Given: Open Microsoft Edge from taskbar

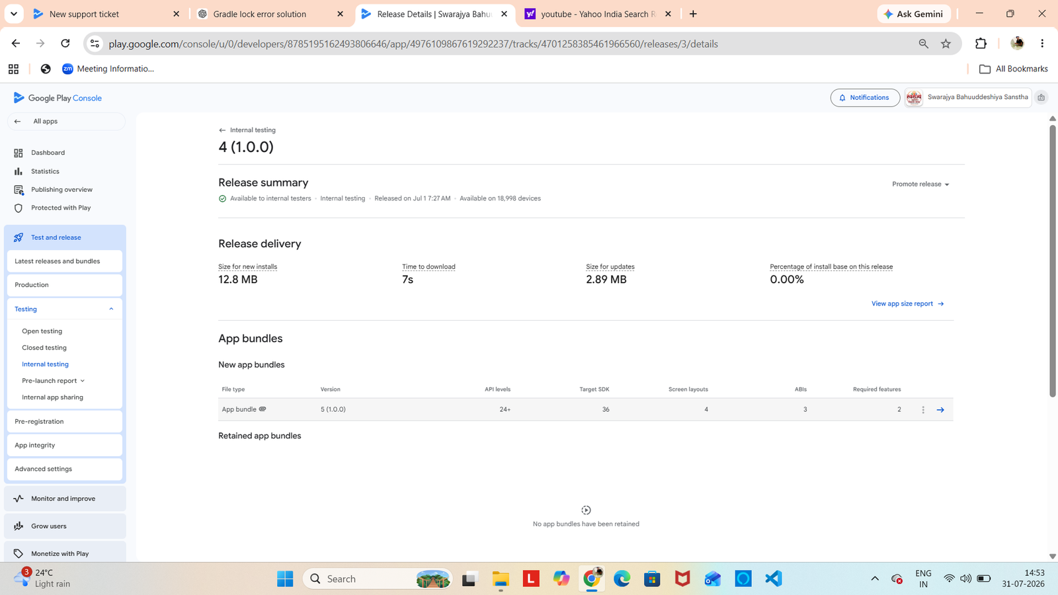Looking at the screenshot, I should [622, 579].
